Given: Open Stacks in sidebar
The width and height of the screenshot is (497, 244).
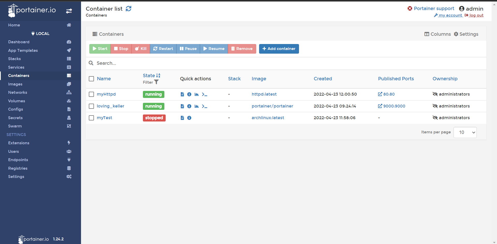Looking at the screenshot, I should 40,59.
